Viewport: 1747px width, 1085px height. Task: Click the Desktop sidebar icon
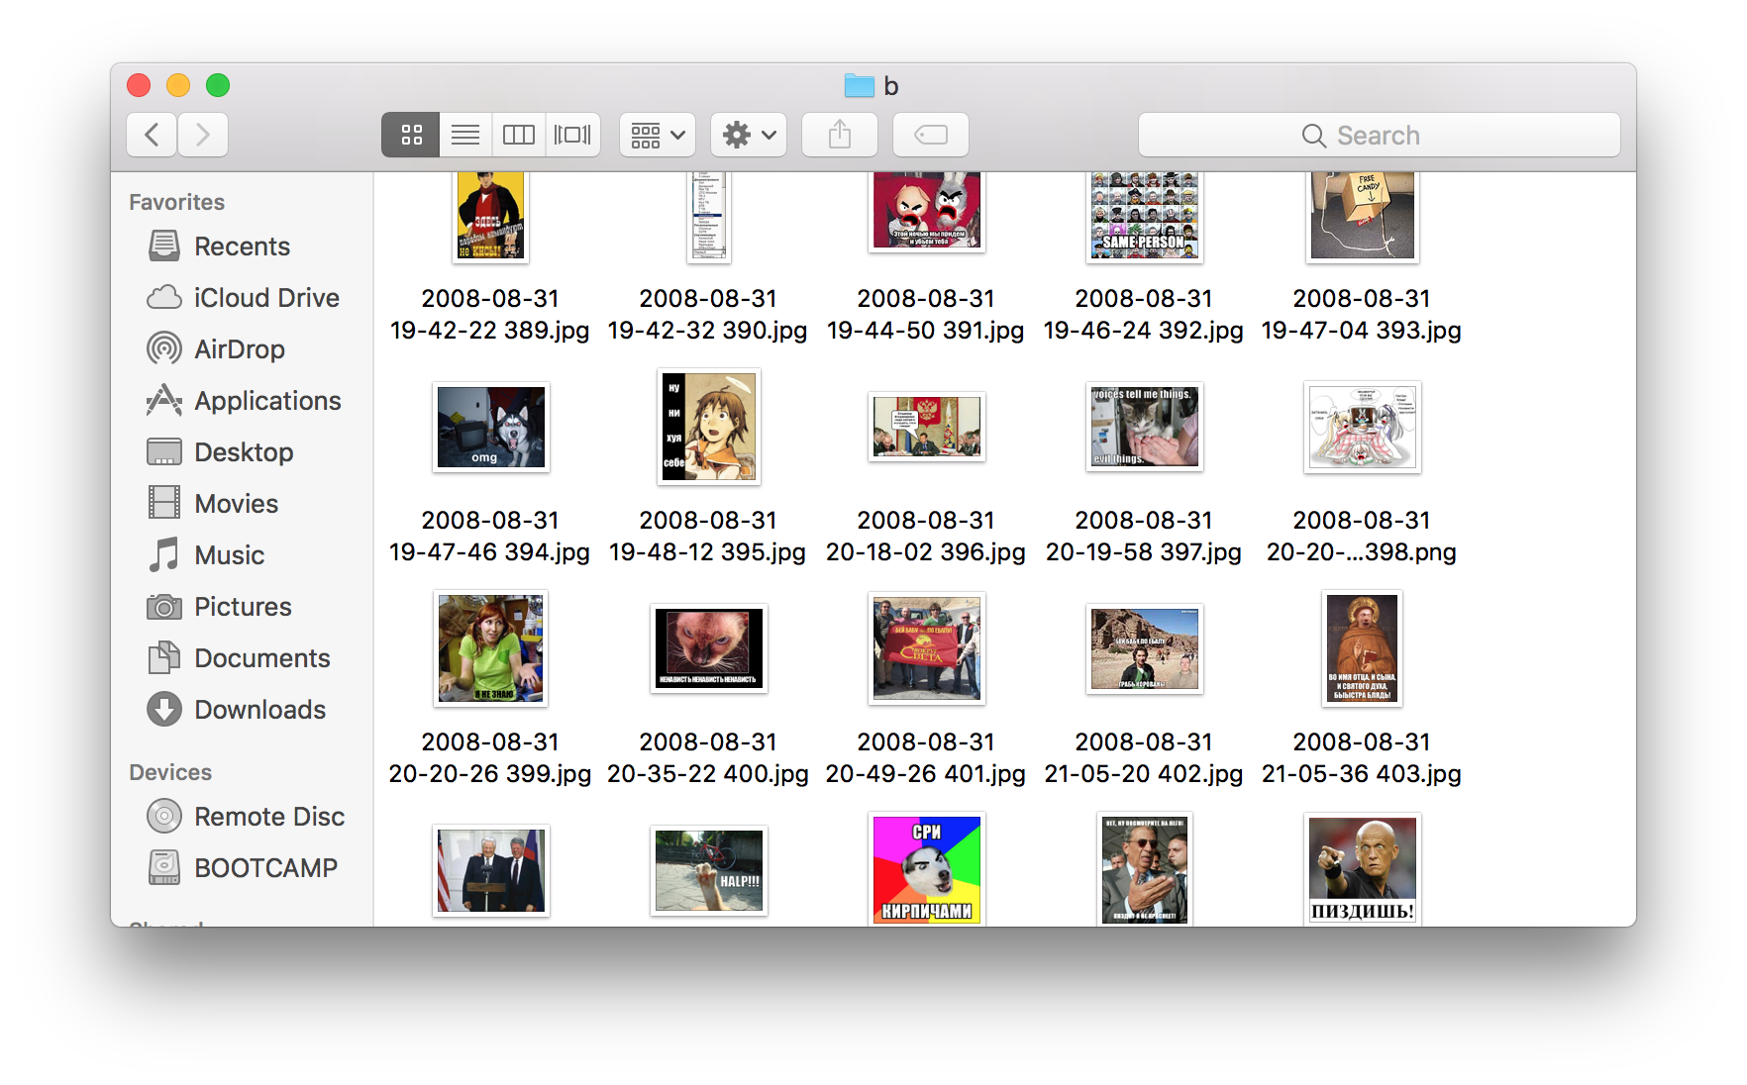click(164, 452)
